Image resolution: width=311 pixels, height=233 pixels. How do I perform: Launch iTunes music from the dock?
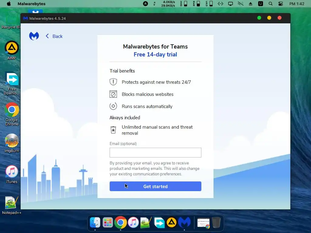coord(133,222)
